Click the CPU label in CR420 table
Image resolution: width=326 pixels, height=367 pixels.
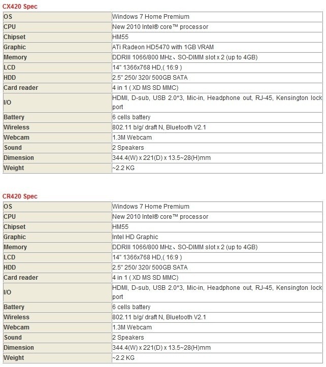click(x=10, y=217)
